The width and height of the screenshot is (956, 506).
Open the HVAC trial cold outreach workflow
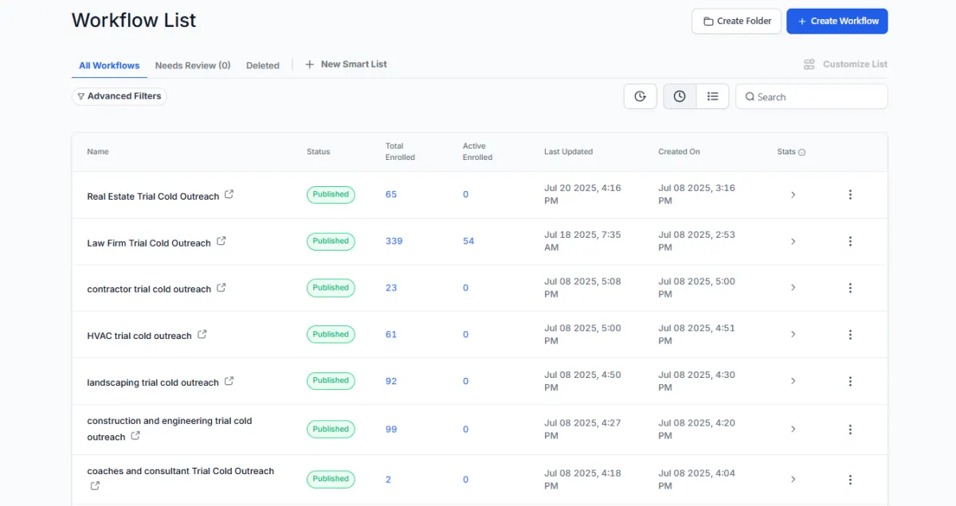(139, 336)
